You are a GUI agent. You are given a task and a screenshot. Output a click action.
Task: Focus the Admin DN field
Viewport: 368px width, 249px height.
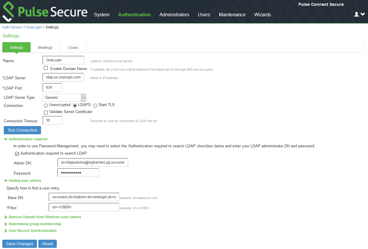click(x=93, y=163)
